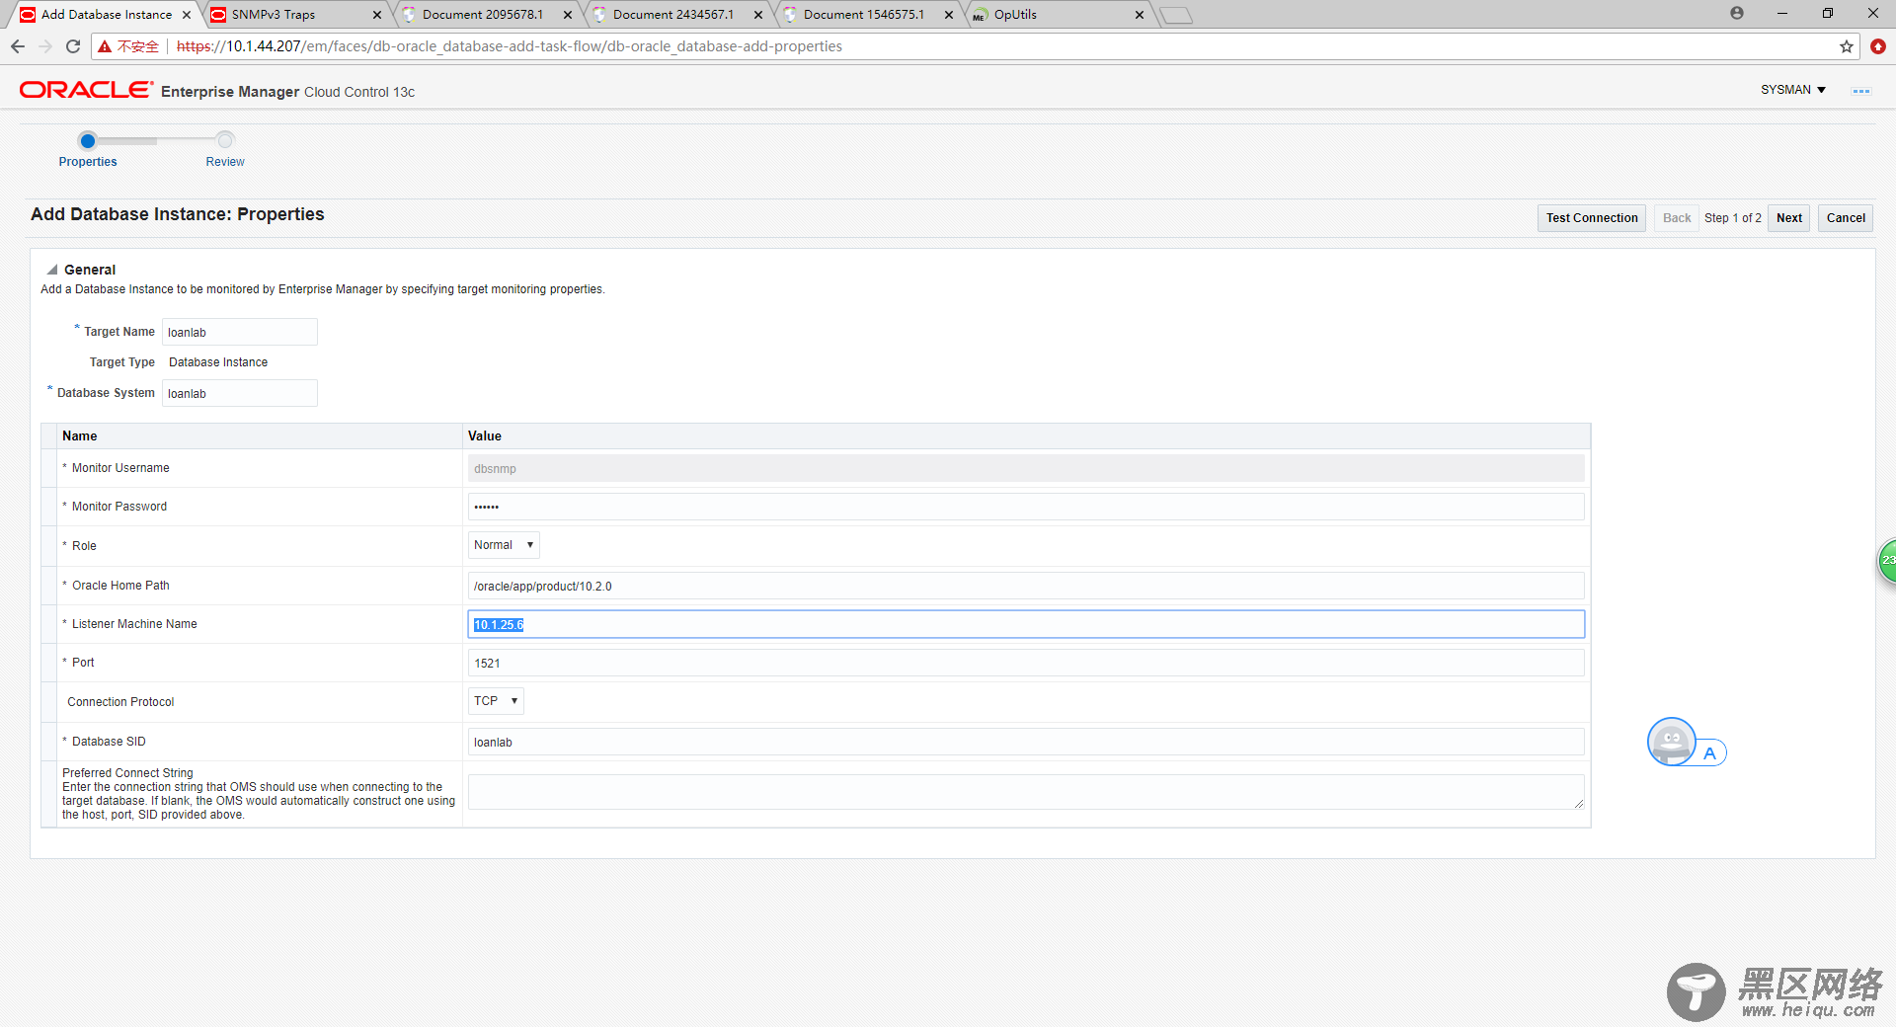The width and height of the screenshot is (1896, 1027).
Task: Click the Preferred Connect String text area
Action: pyautogui.click(x=1026, y=792)
